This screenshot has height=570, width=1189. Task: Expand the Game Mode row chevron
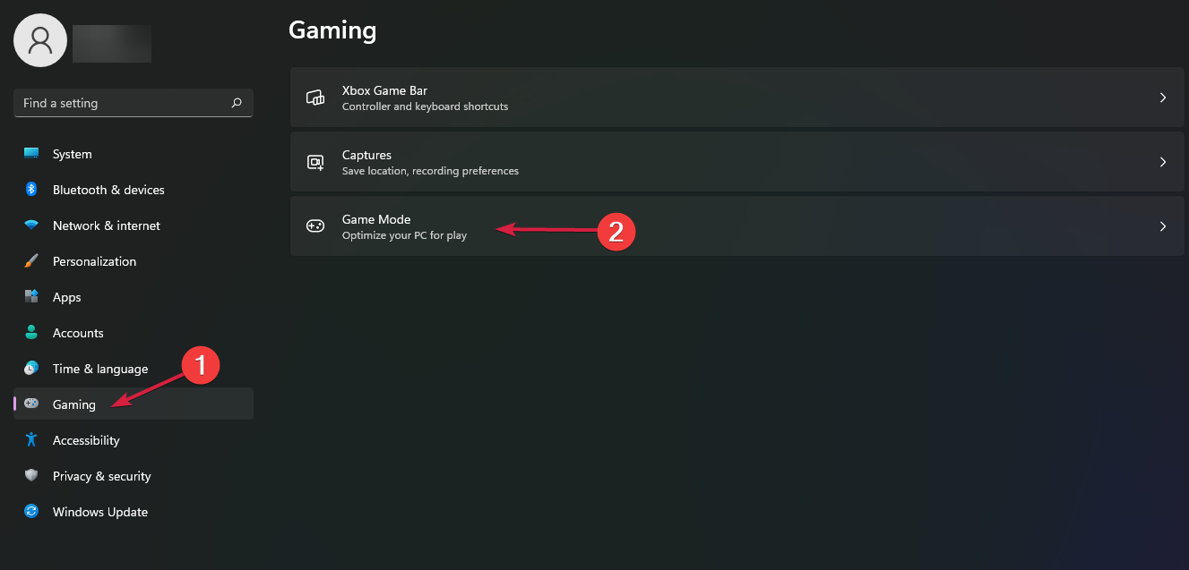(1163, 226)
